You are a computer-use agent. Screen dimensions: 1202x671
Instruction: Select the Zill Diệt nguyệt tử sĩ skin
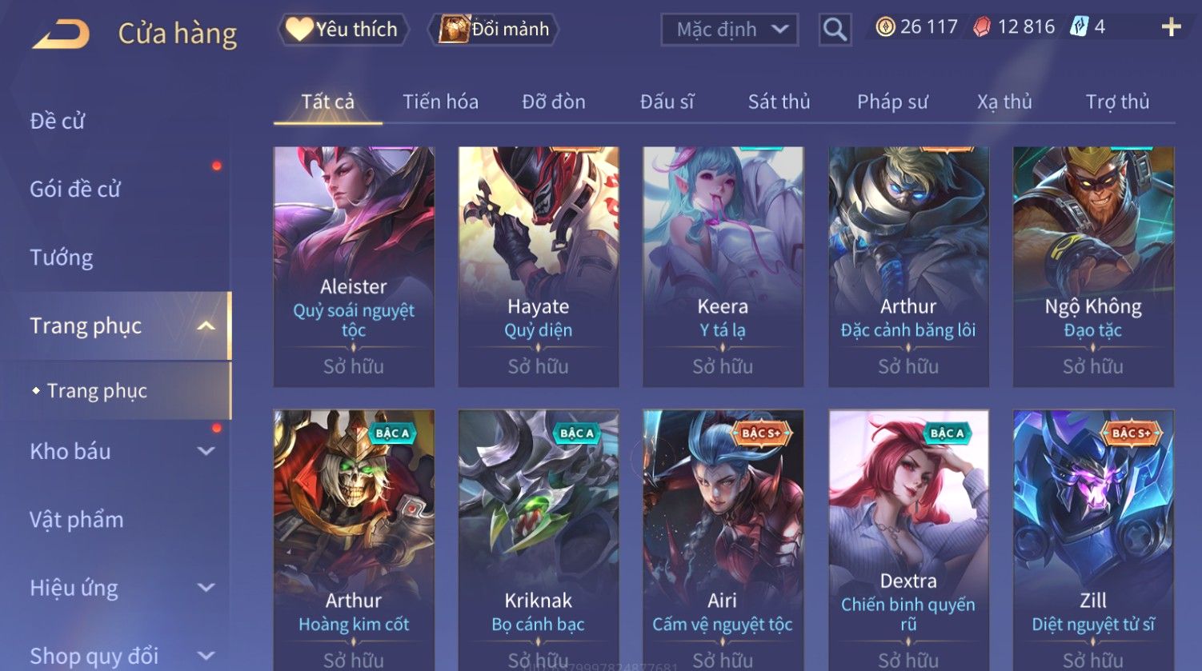click(x=1093, y=541)
